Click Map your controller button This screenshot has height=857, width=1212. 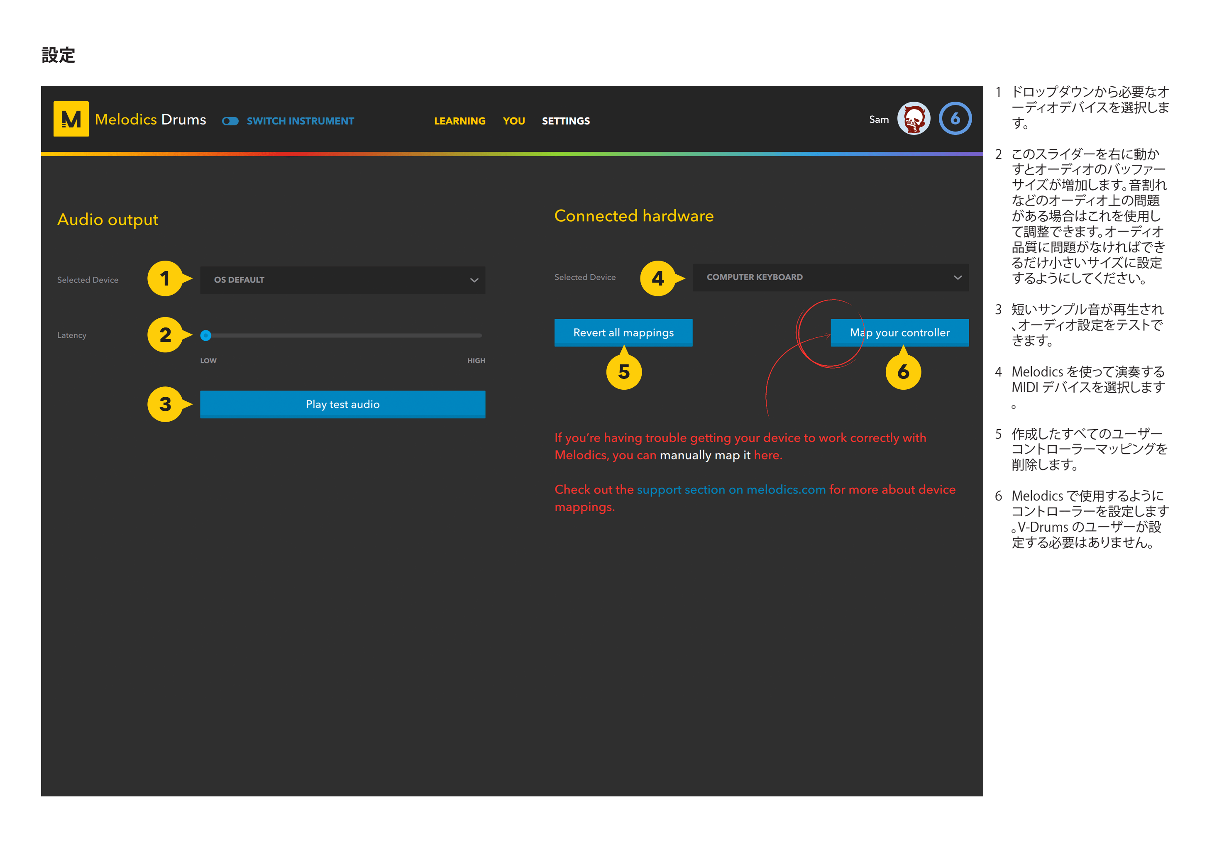pos(899,332)
